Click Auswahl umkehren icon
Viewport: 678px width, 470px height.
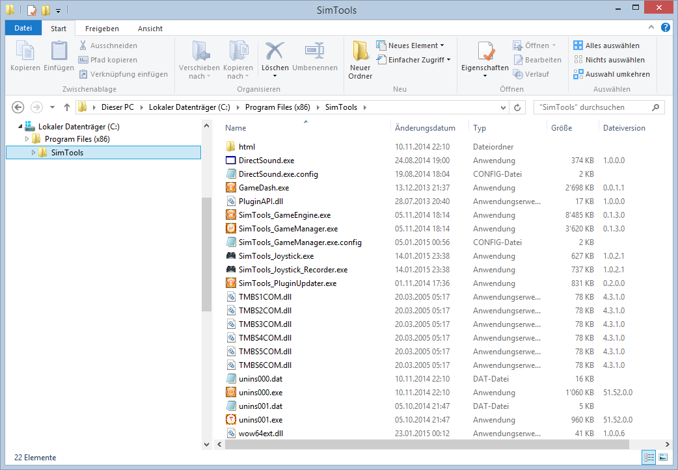(x=578, y=74)
